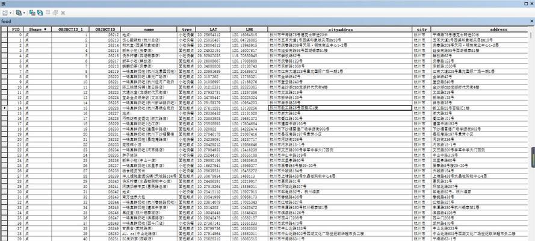The height and width of the screenshot is (241, 535).
Task: Click the LAT column header
Action: [x=213, y=30]
